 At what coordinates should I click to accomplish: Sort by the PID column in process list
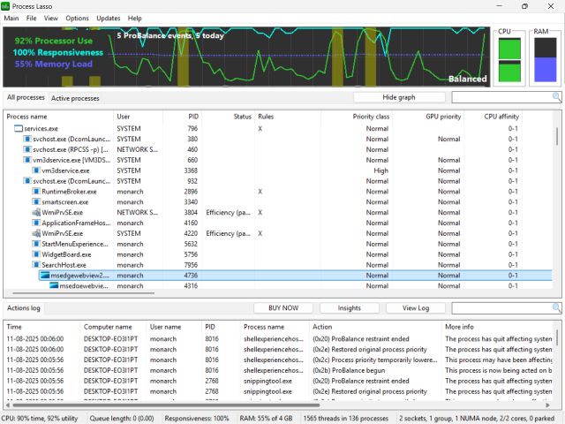182,117
